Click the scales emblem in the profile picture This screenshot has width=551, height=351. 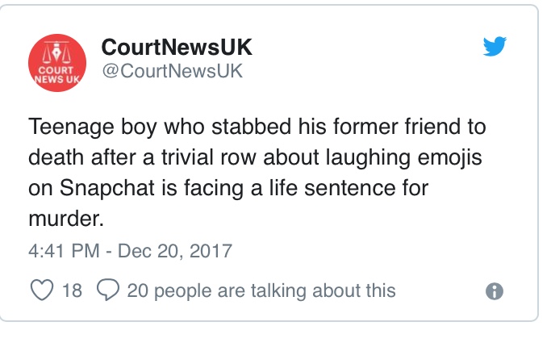tap(57, 51)
